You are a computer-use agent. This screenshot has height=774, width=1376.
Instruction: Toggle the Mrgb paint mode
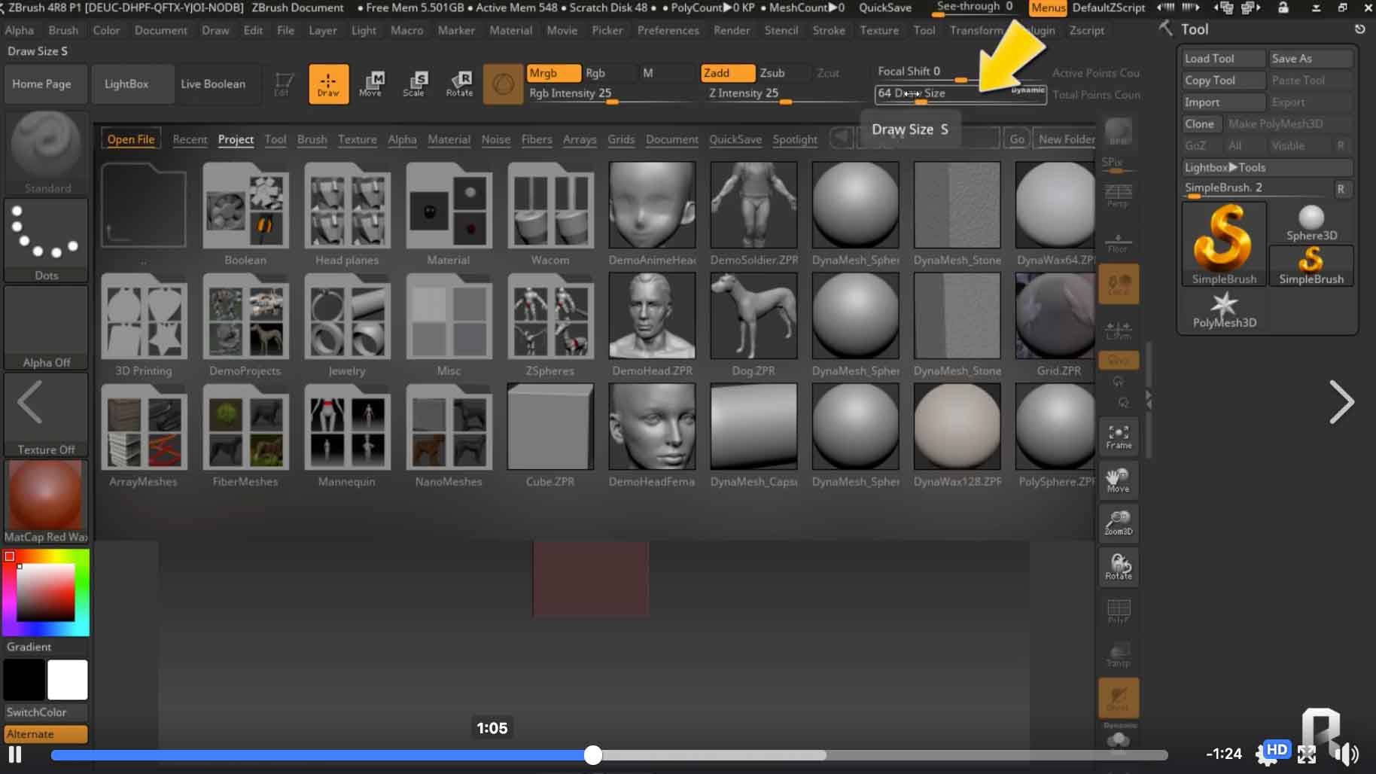coord(553,73)
